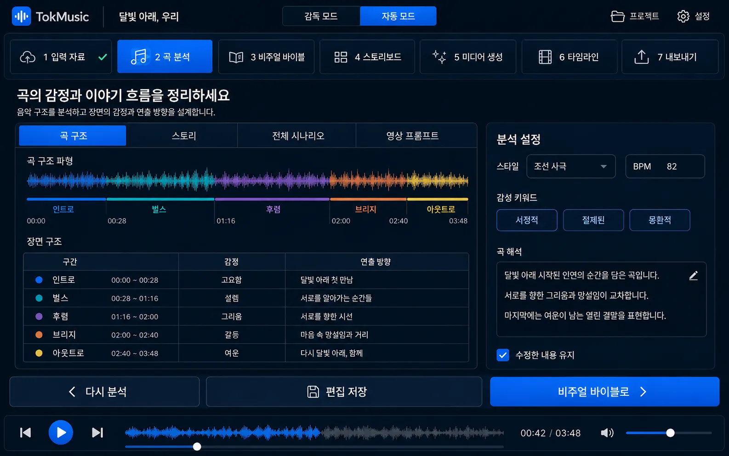Click the TokMusic logo icon

21,17
